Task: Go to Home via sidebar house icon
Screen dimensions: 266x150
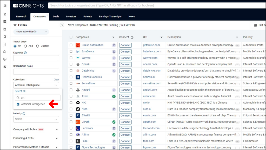Action: click(5, 14)
